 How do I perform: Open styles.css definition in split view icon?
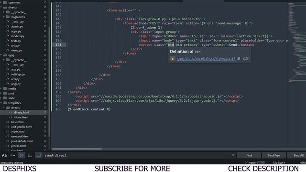click(x=238, y=58)
